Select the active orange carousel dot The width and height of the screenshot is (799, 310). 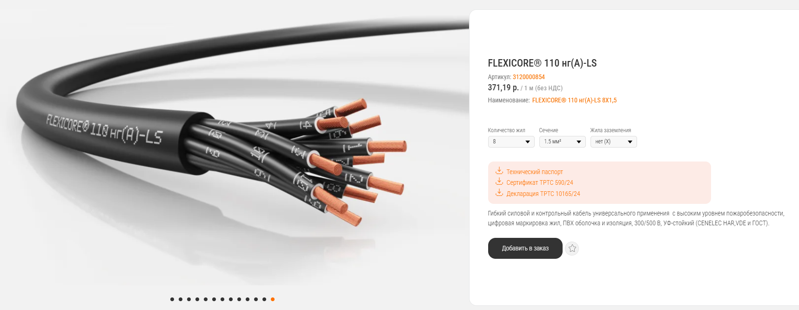(273, 299)
